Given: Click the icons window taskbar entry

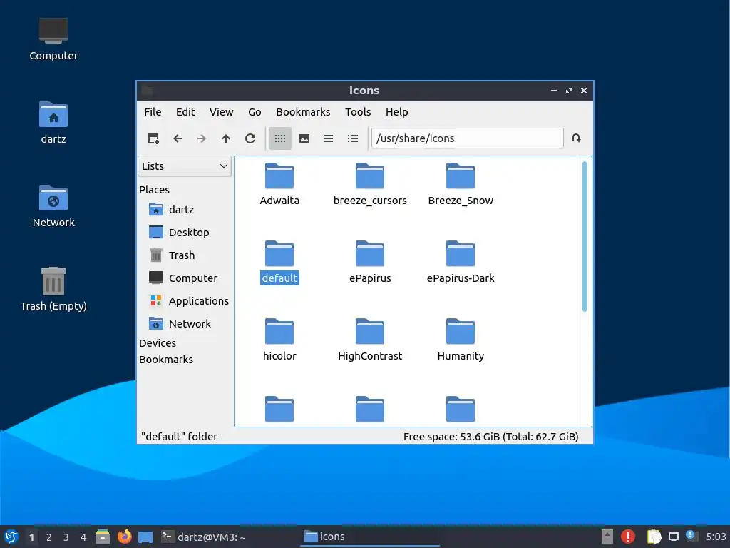Looking at the screenshot, I should tap(371, 537).
